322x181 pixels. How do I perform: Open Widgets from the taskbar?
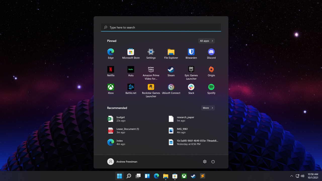click(147, 176)
